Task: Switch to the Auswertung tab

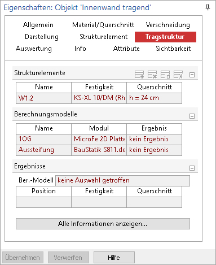Action: coord(34,49)
